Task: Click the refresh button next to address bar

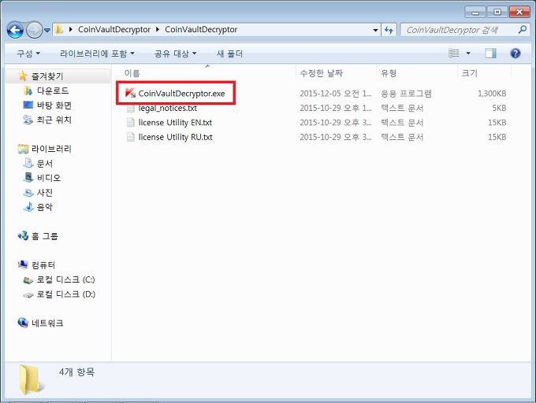Action: (x=389, y=30)
